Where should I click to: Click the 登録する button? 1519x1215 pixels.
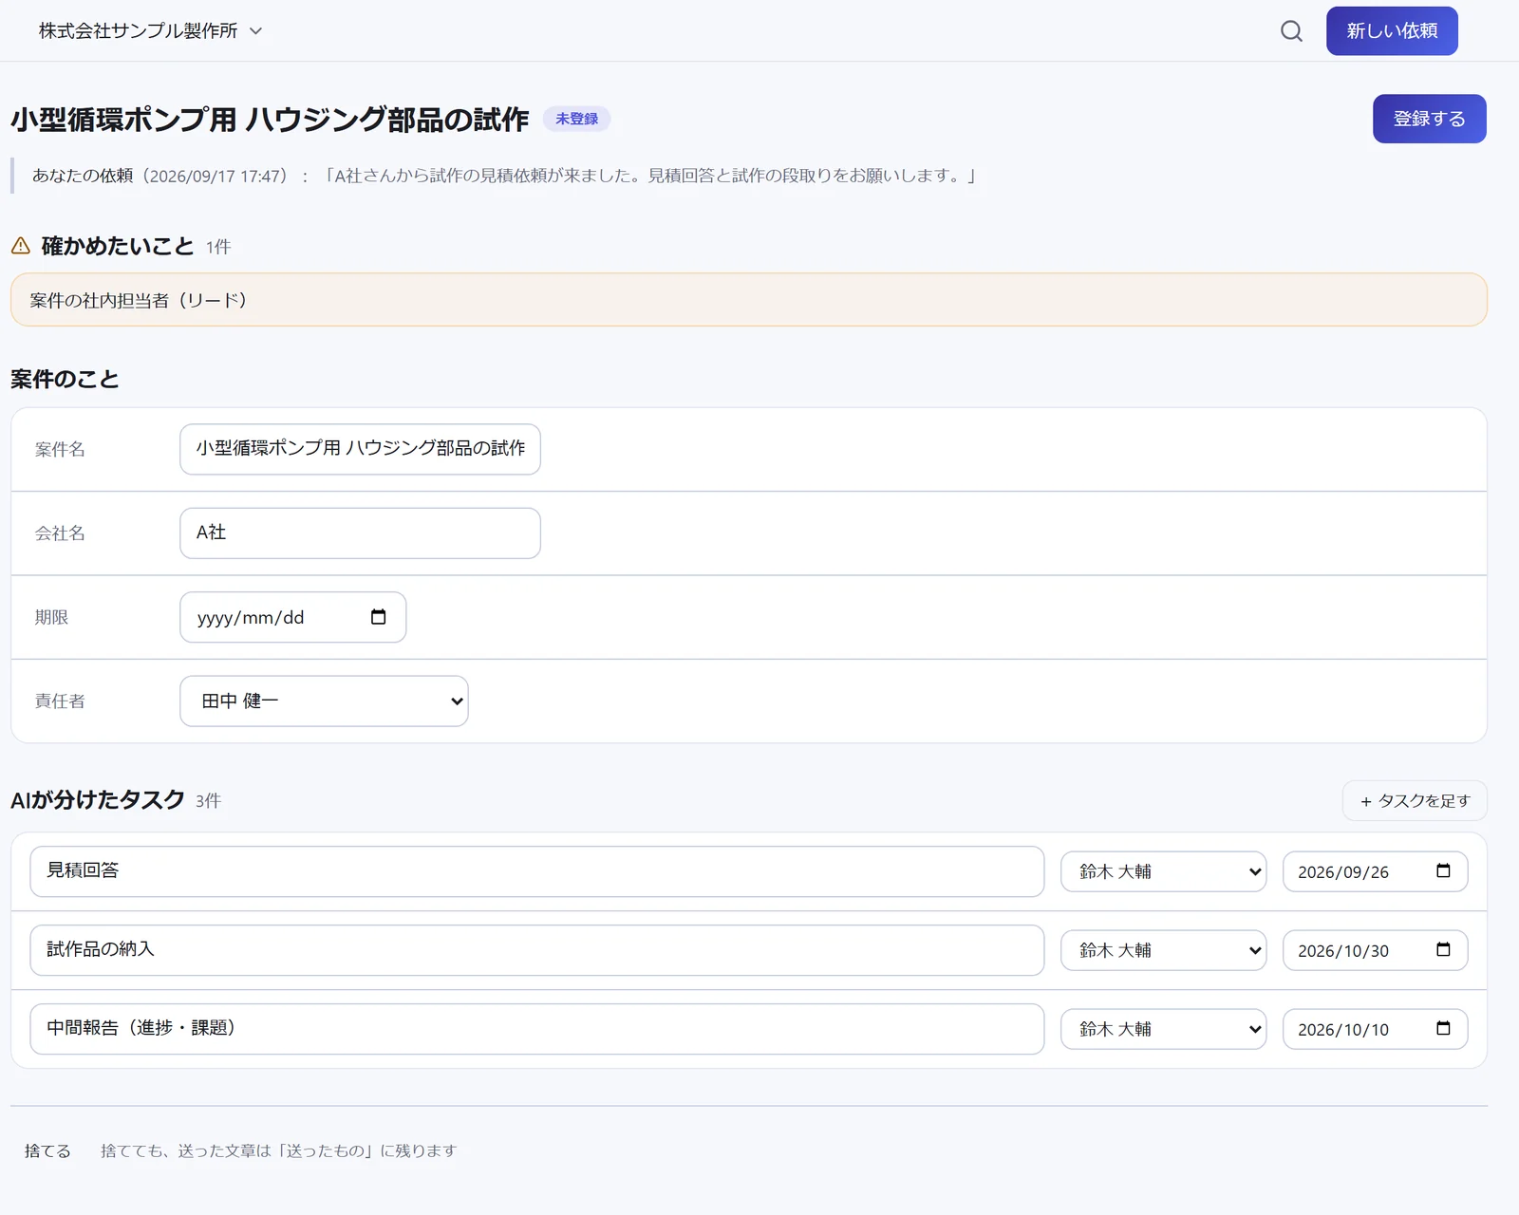[x=1429, y=119]
